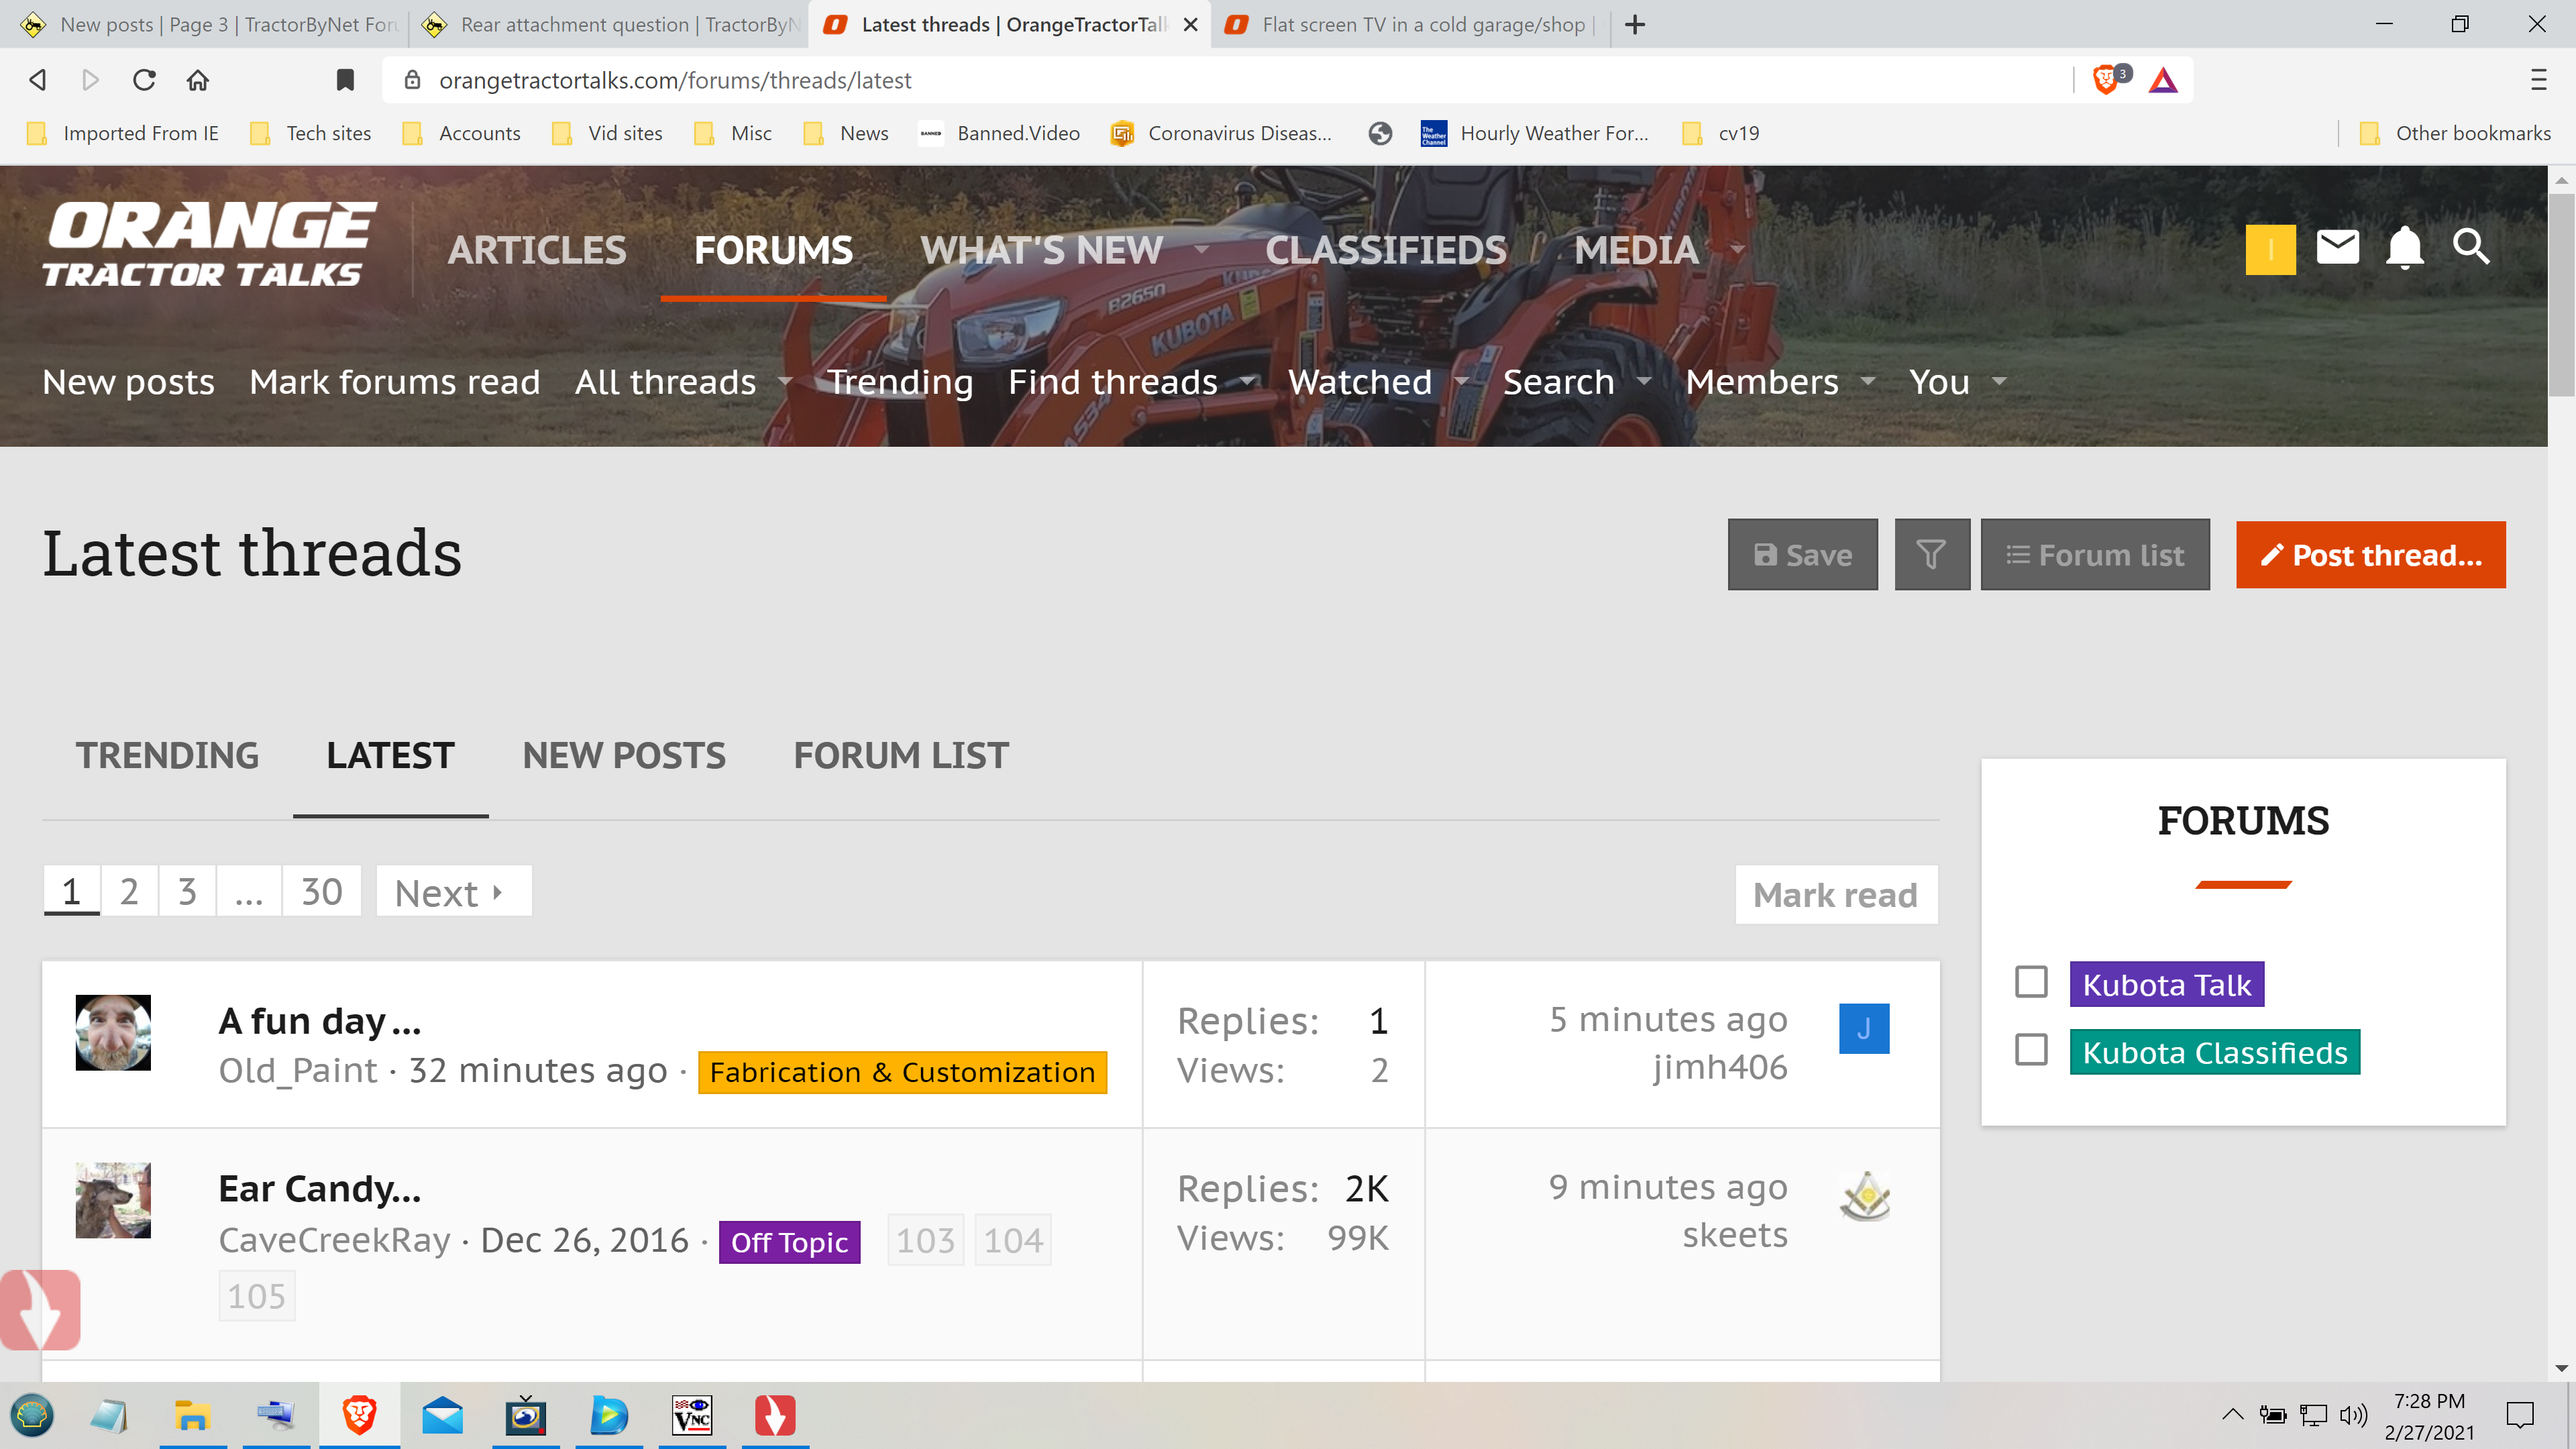
Task: Click the bookmark page icon
Action: point(345,80)
